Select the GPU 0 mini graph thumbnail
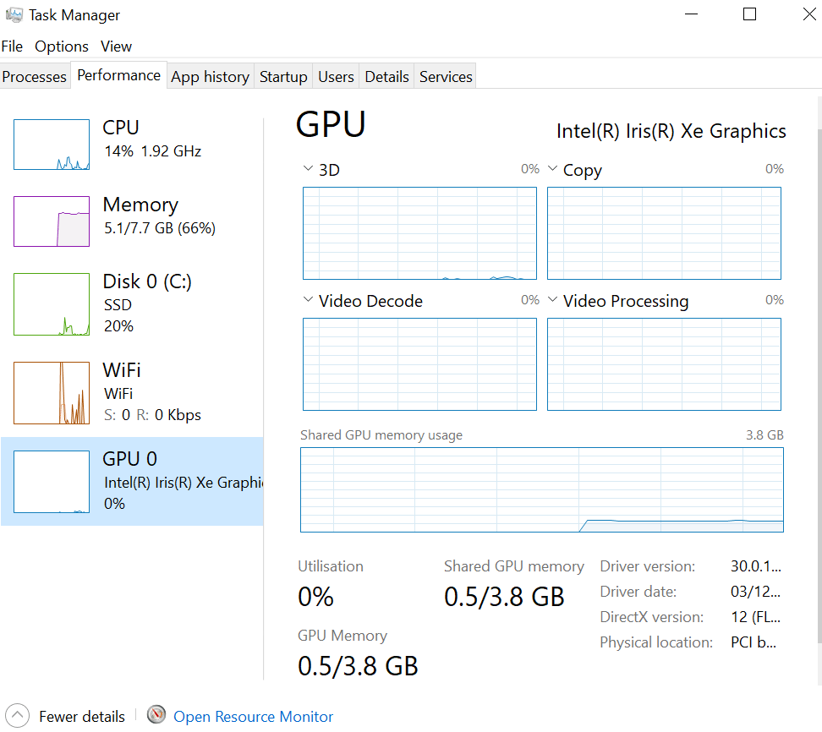The height and width of the screenshot is (732, 822). [52, 482]
